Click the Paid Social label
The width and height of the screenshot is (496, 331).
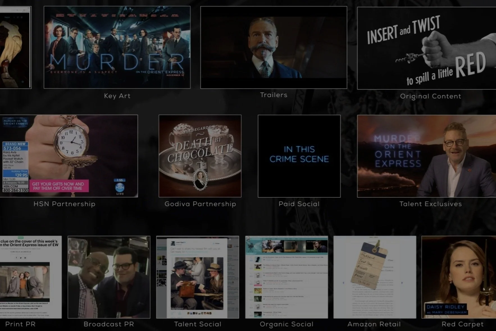(299, 204)
